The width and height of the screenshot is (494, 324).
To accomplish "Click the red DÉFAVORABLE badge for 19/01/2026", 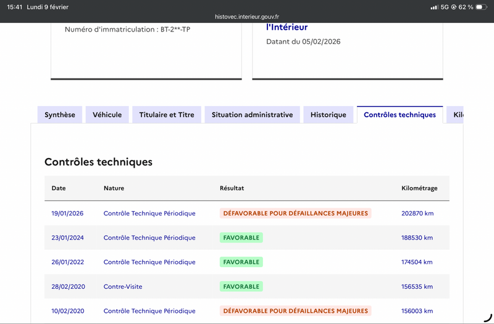I will click(x=296, y=213).
